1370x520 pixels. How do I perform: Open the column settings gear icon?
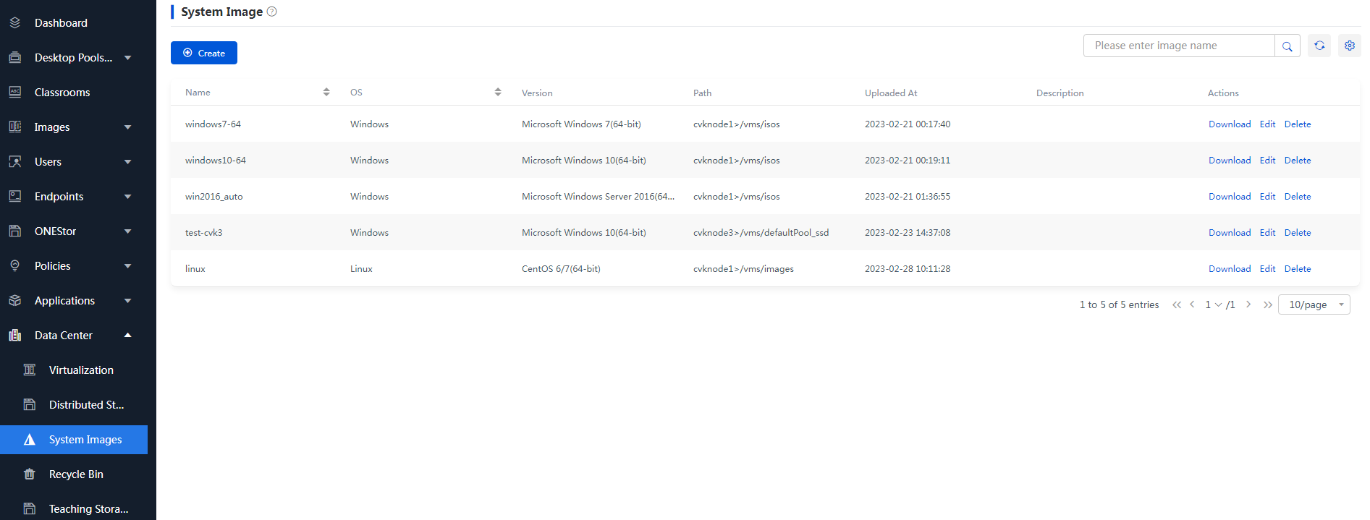[1350, 46]
